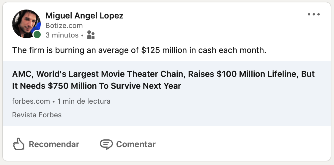This screenshot has height=165, width=334.
Task: Click the thumbs-up Recomendar icon
Action: point(19,144)
